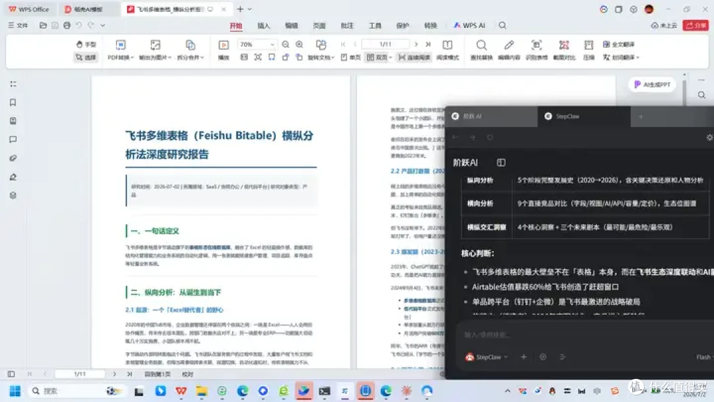Expand the 双页 dropdown arrow
This screenshot has height=402, width=714.
click(390, 58)
